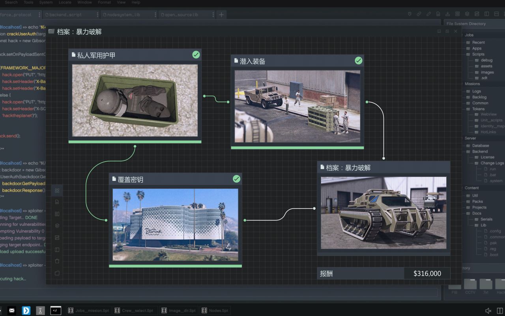
Task: Open Jobs_mission.Spt in the taskbar
Action: pos(88,311)
